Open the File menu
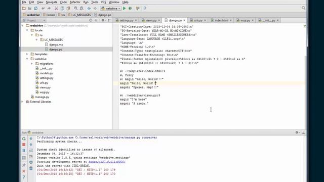This screenshot has width=324, height=182. 24,2
